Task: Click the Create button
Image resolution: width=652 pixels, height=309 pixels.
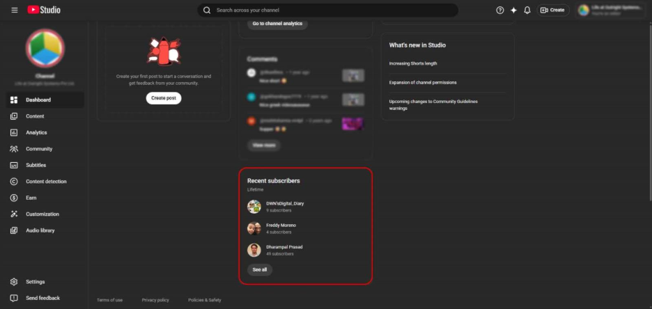Action: pyautogui.click(x=552, y=10)
